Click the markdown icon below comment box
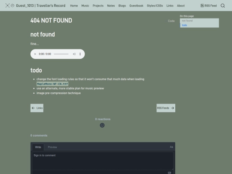 pos(169,173)
